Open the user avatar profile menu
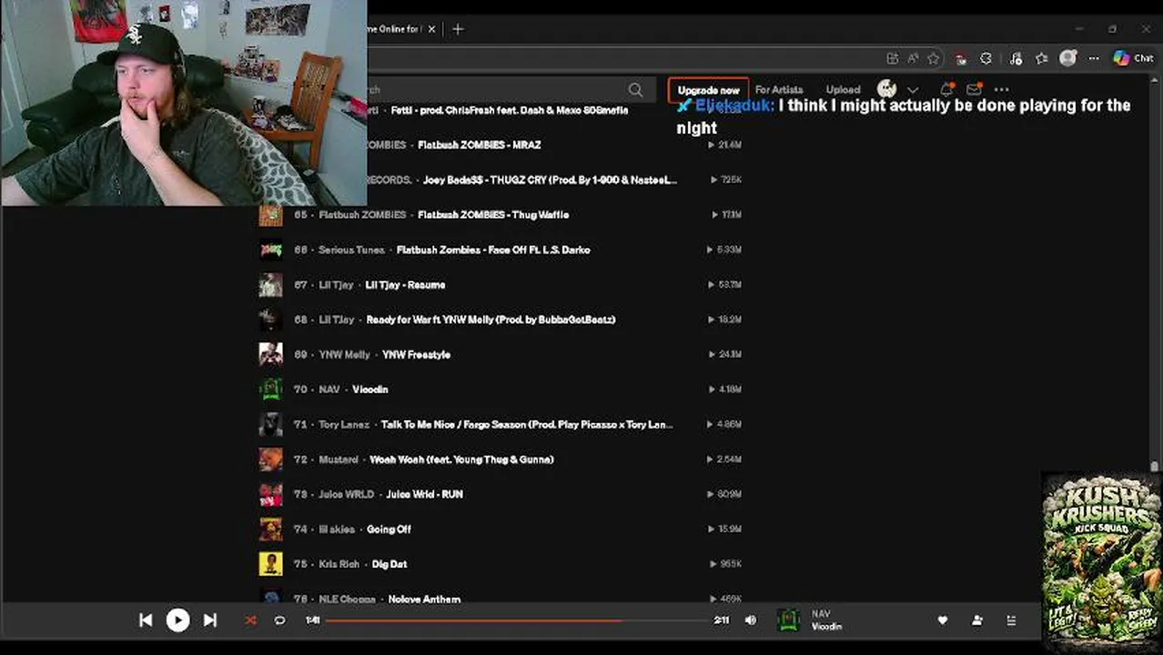Viewport: 1163px width, 655px height. point(887,89)
